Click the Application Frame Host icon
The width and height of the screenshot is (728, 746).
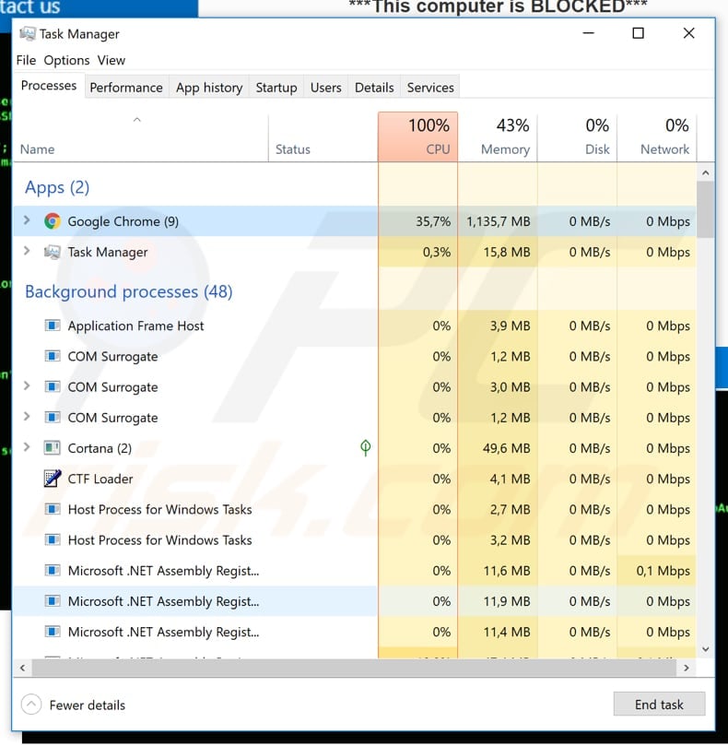53,326
